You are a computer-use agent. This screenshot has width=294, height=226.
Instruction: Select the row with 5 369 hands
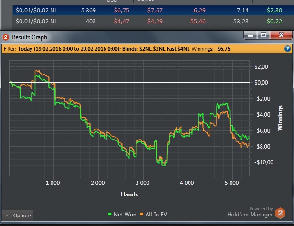(153, 10)
